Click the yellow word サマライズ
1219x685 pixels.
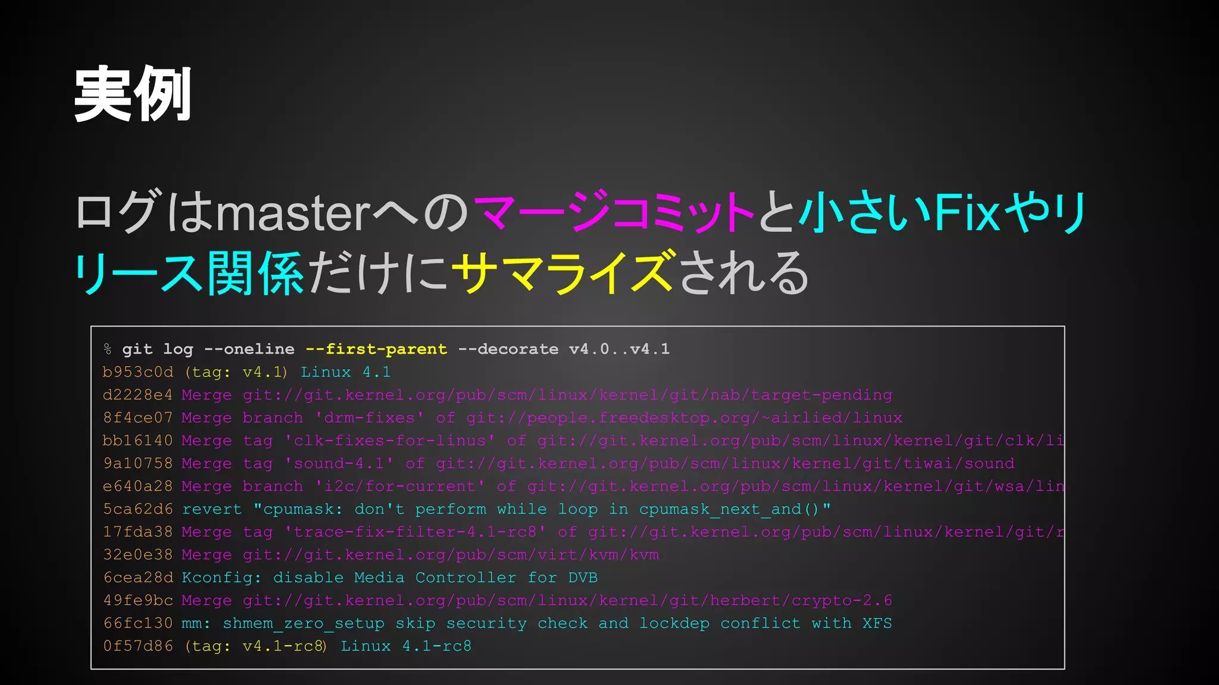(565, 272)
